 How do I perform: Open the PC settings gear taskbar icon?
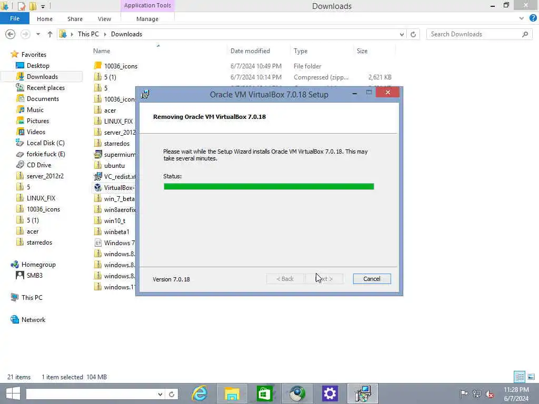[x=330, y=393]
